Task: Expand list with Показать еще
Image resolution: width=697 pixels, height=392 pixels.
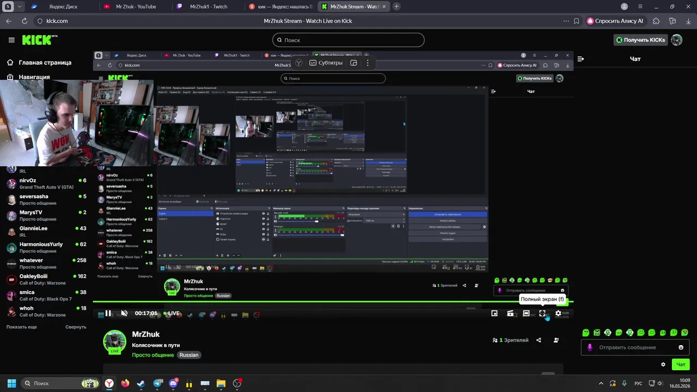Action: tap(22, 327)
